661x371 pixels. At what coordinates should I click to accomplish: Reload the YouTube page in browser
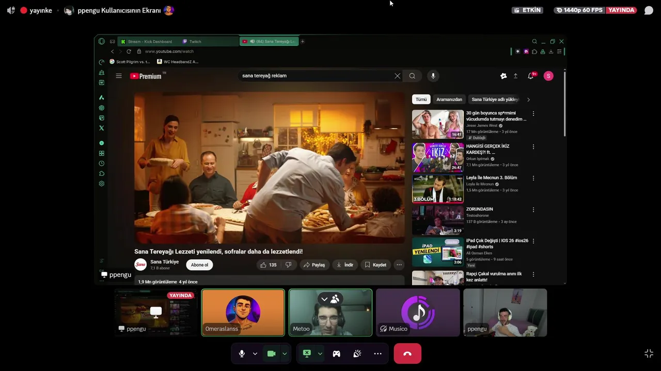(129, 52)
